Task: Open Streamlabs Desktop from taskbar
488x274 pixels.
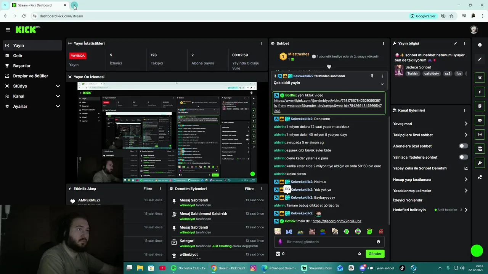Action: (x=316, y=268)
